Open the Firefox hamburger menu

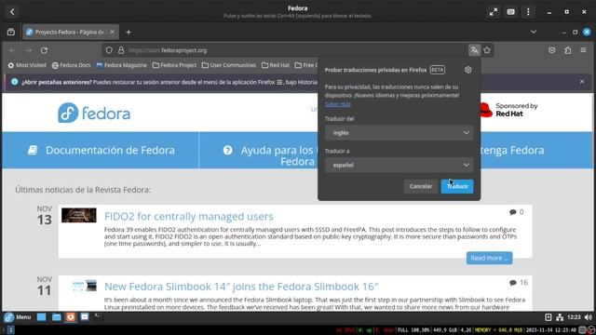(584, 50)
